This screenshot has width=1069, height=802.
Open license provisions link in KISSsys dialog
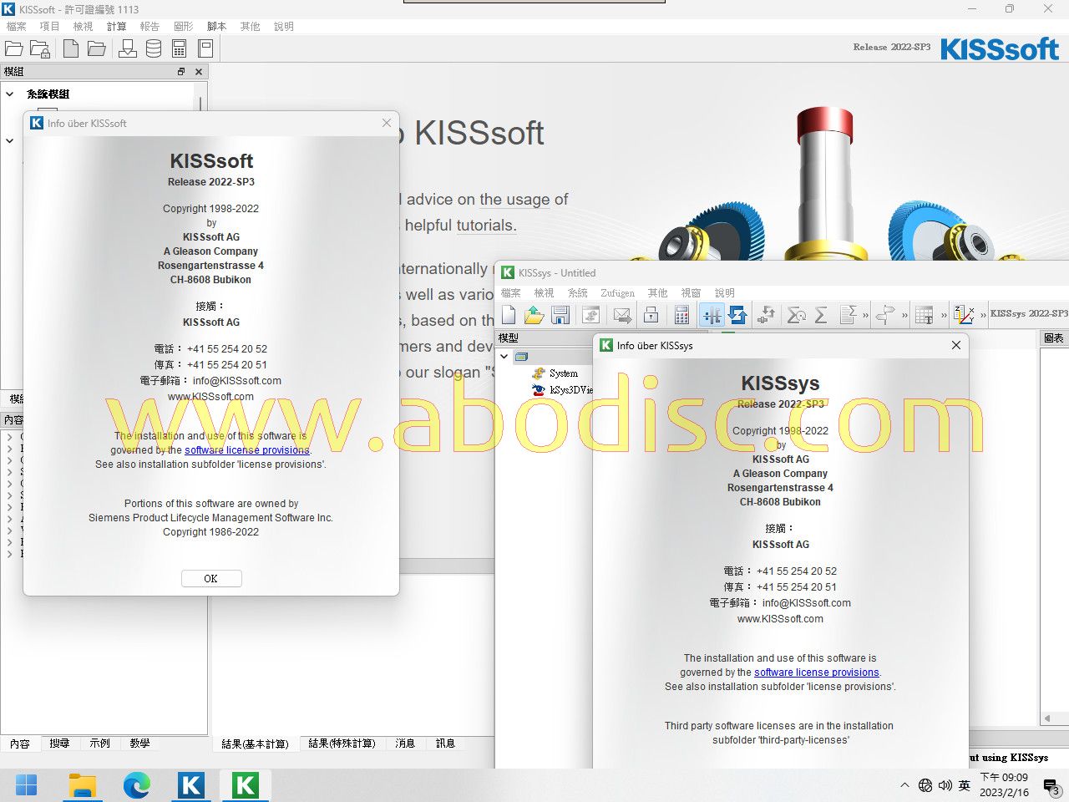[x=817, y=672]
